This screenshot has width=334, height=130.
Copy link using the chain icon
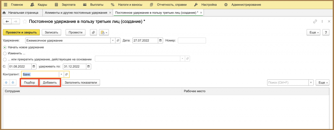point(315,21)
